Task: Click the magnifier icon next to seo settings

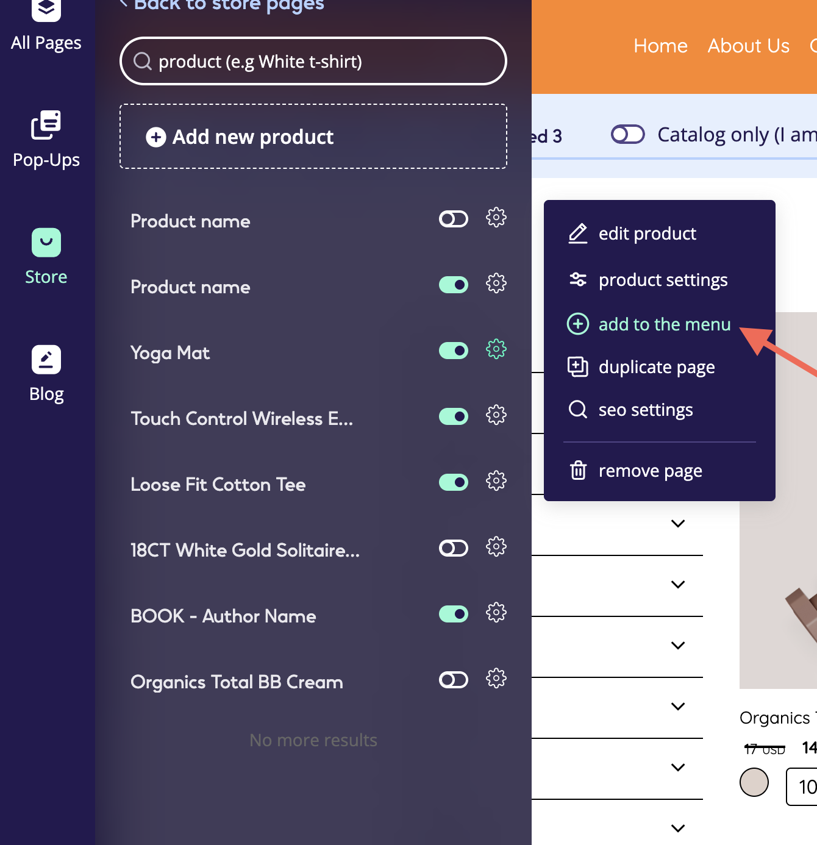Action: click(577, 409)
